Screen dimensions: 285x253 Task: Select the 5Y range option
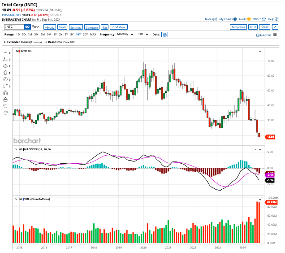[x=73, y=35]
